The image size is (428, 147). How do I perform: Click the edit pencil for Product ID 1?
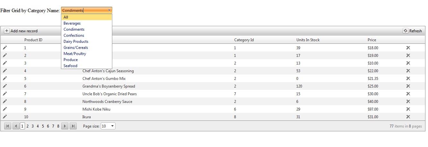5,48
